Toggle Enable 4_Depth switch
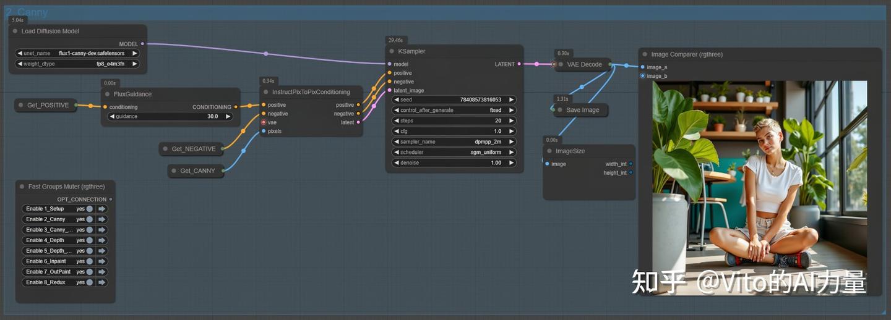The width and height of the screenshot is (891, 320). pos(90,240)
